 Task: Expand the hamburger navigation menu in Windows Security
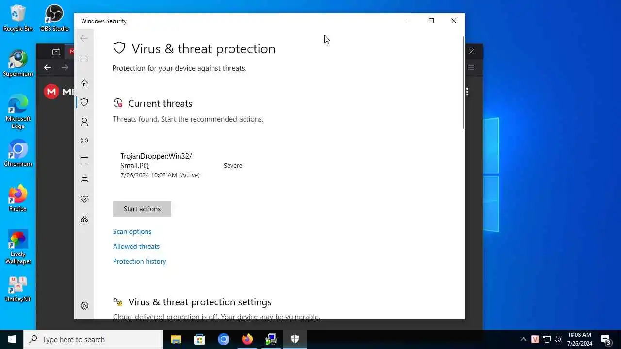(84, 60)
